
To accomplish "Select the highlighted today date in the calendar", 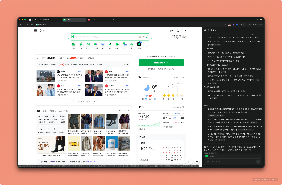I will coord(172,160).
